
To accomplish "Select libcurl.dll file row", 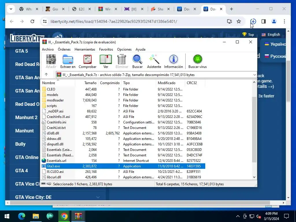I will click(123, 177).
